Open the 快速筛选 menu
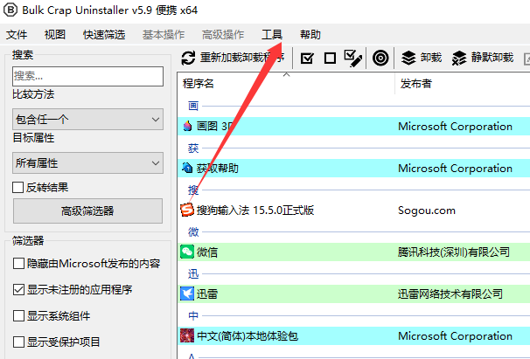 (104, 34)
